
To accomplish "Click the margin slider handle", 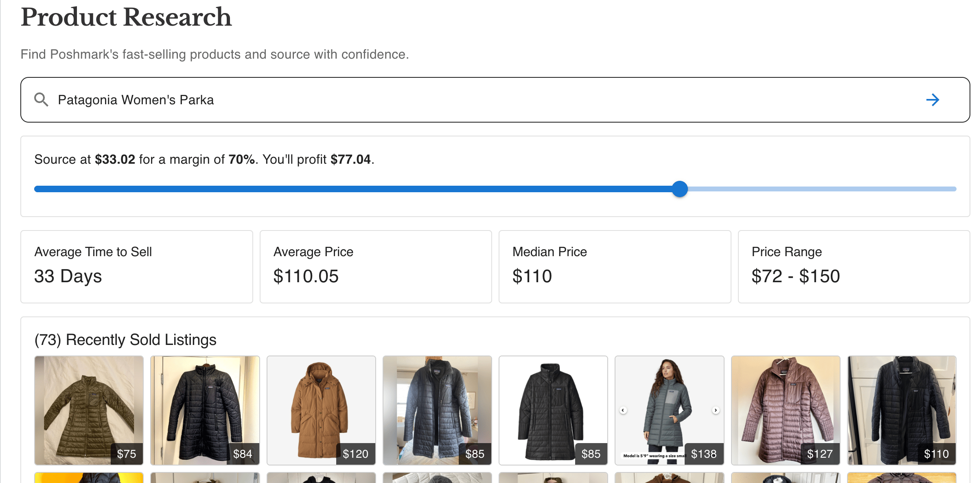I will click(679, 189).
